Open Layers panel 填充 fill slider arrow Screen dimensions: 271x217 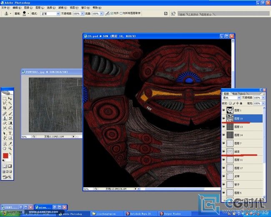point(263,103)
